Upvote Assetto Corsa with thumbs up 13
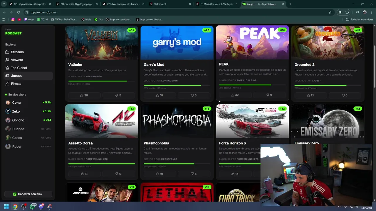This screenshot has height=211, width=376. [x=84, y=174]
